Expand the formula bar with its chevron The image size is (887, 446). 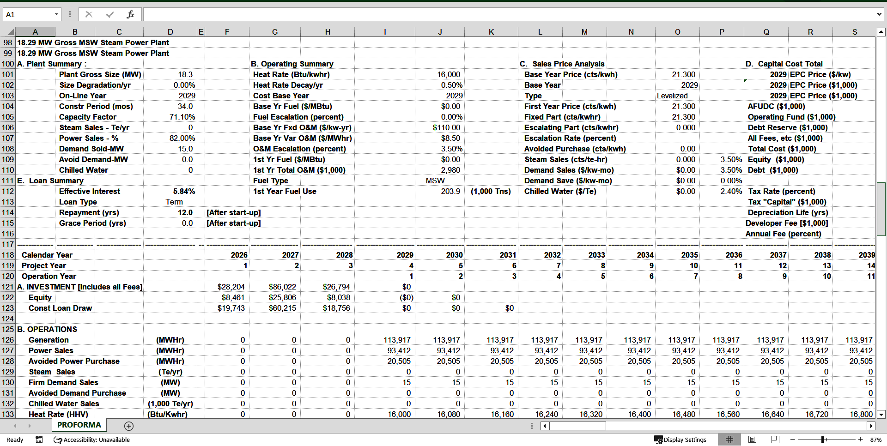[880, 14]
